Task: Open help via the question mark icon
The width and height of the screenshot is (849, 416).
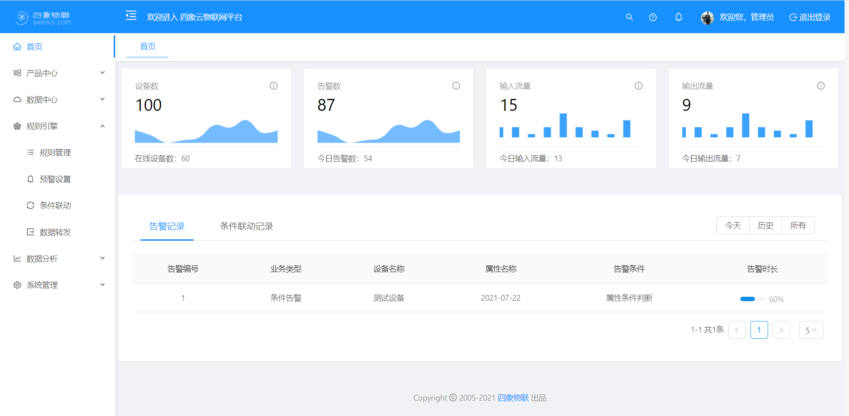Action: (653, 17)
